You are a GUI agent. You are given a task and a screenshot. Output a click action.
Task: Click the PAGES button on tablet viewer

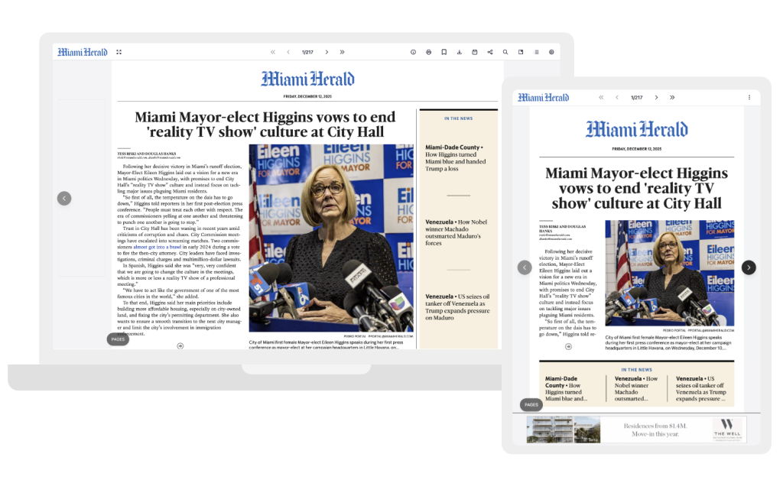pyautogui.click(x=531, y=404)
